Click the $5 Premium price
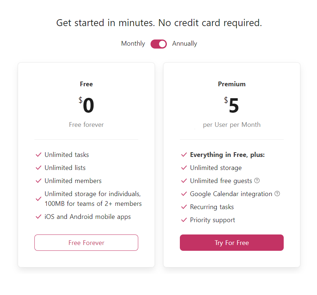317x295 pixels. pos(232,105)
